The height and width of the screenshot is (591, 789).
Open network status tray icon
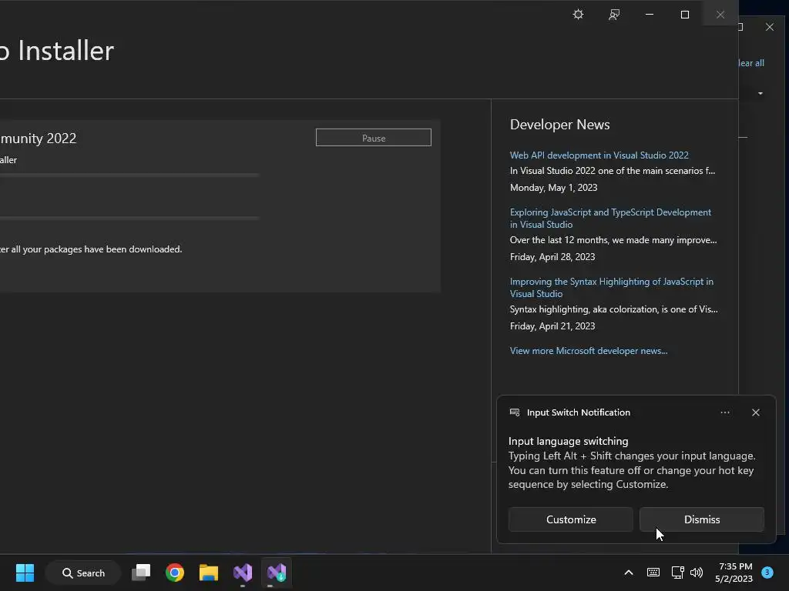click(677, 573)
